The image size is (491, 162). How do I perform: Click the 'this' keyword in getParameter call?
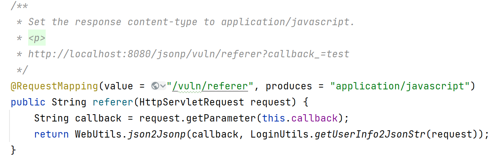pos(274,118)
